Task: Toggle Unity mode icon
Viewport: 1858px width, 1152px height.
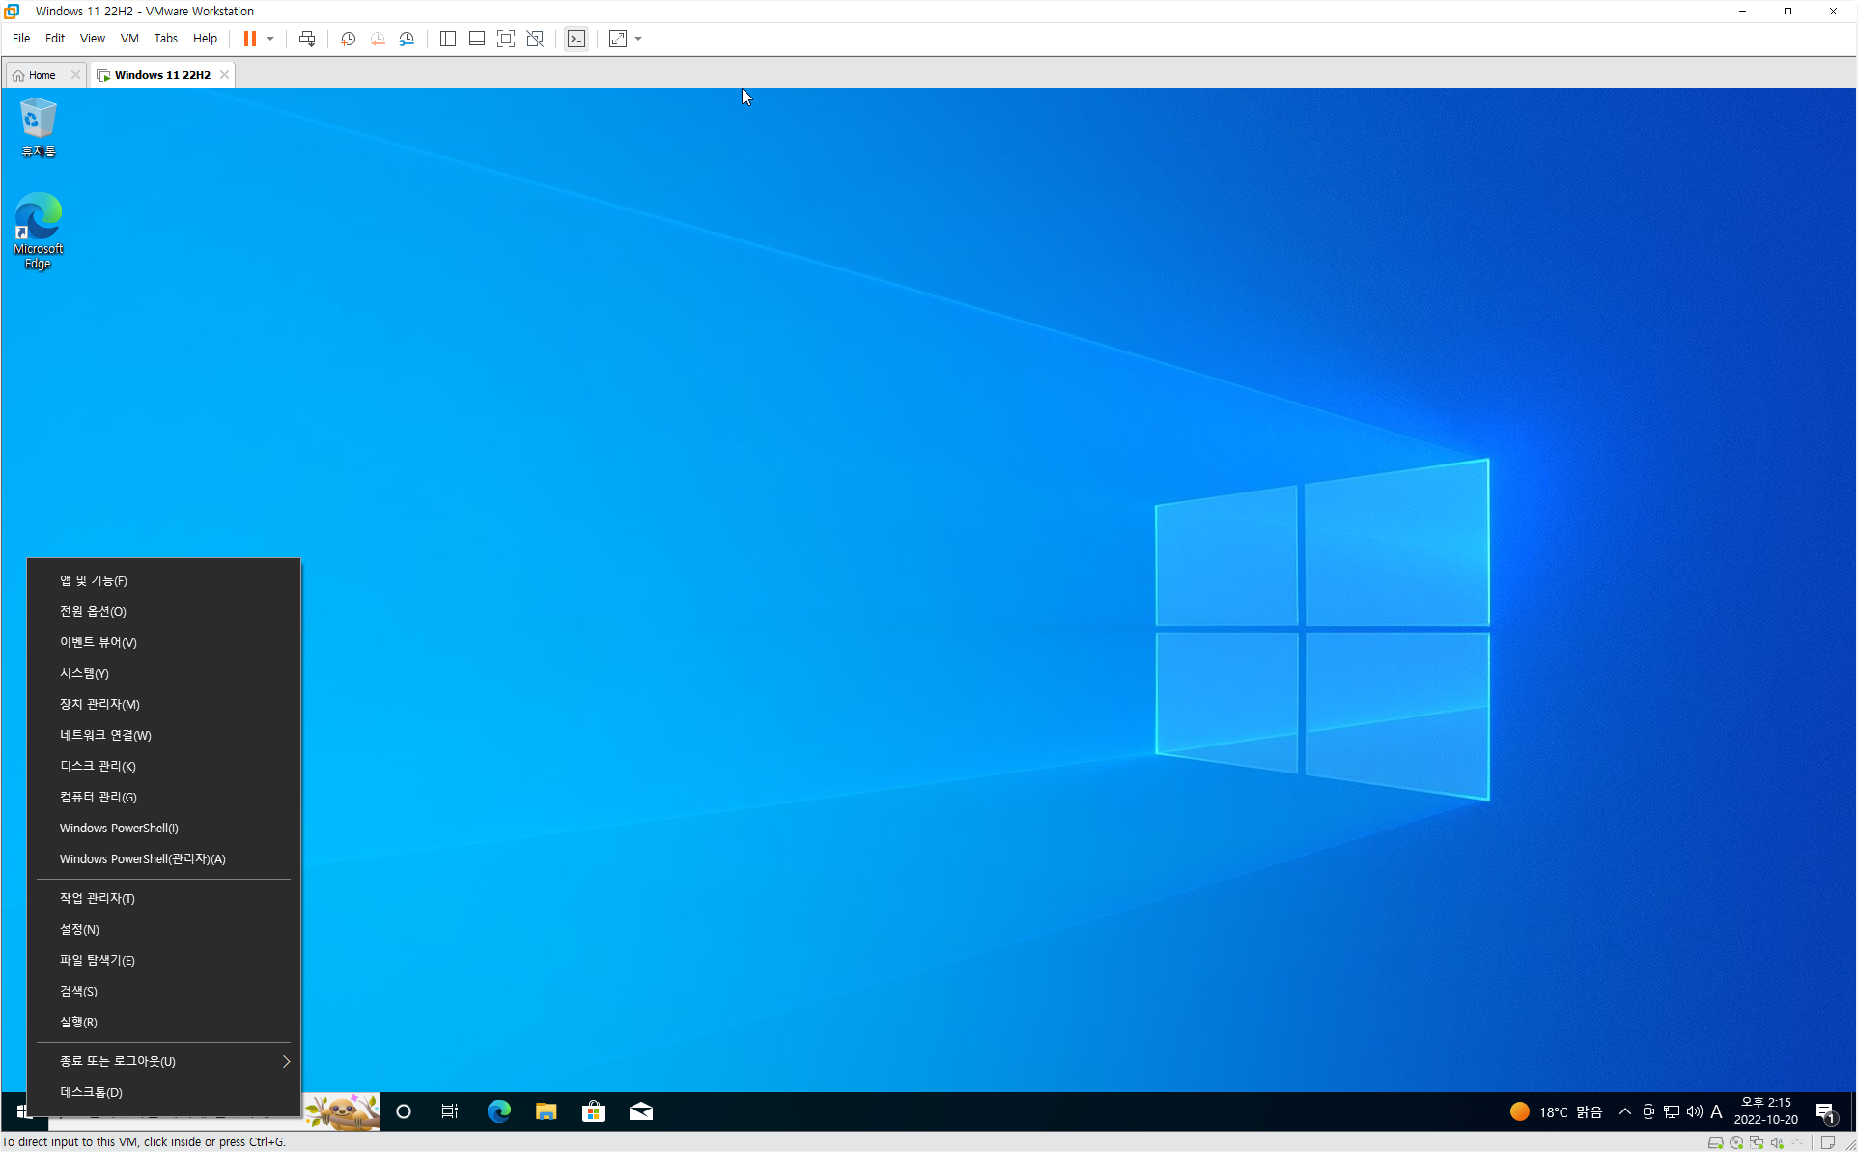Action: coord(535,39)
